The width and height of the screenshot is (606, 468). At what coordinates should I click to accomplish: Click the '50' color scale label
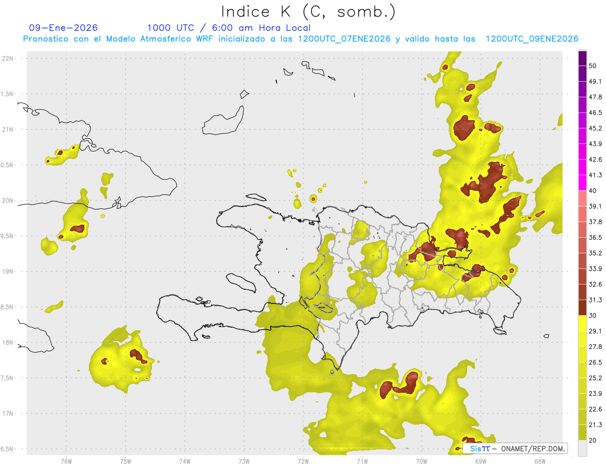[594, 66]
